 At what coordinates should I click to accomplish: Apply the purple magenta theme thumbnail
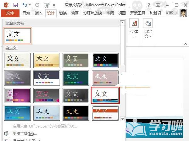[18, 96]
